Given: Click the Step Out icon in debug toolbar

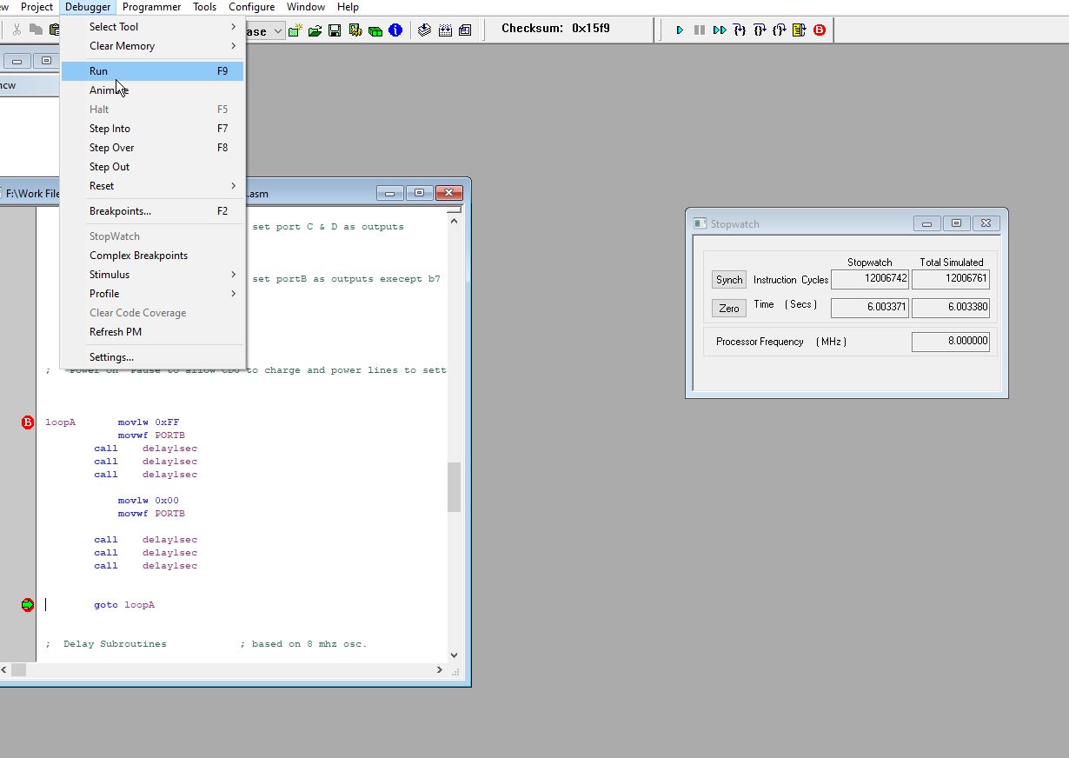Looking at the screenshot, I should click(780, 30).
